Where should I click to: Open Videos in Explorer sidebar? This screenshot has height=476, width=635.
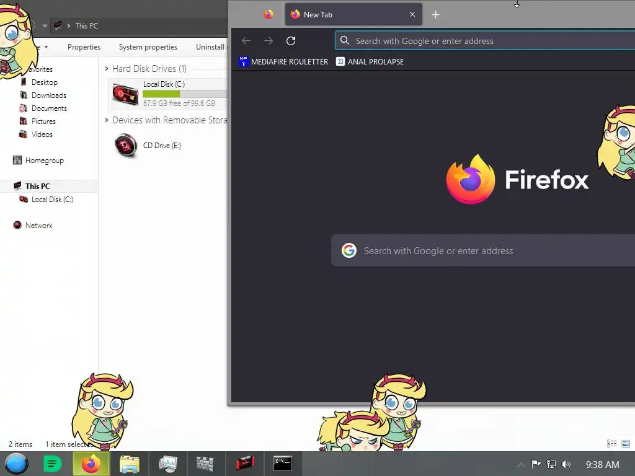click(42, 134)
